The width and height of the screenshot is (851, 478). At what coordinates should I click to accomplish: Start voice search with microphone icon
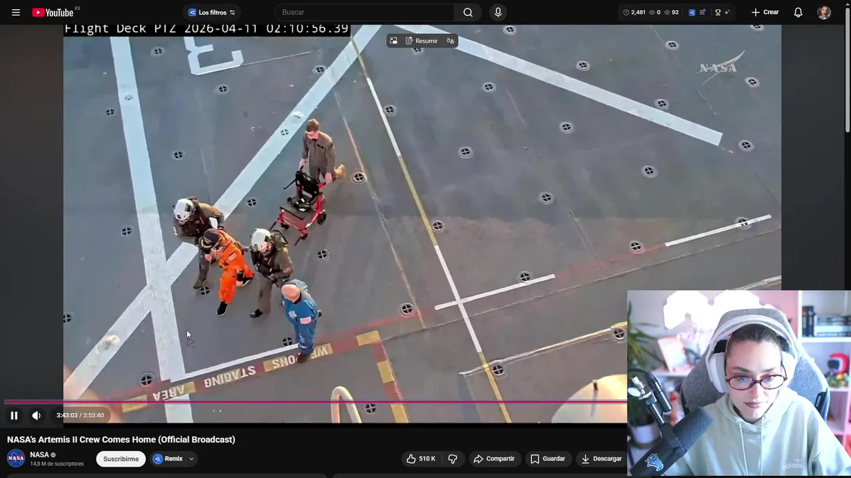(498, 13)
